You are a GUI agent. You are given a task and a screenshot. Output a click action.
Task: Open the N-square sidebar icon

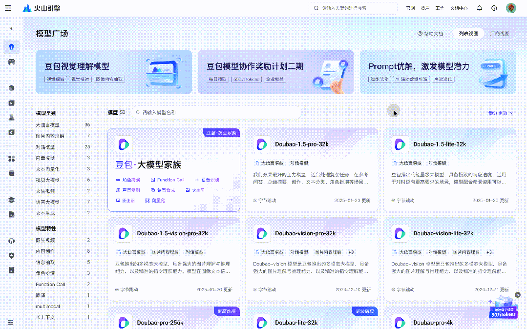click(11, 103)
